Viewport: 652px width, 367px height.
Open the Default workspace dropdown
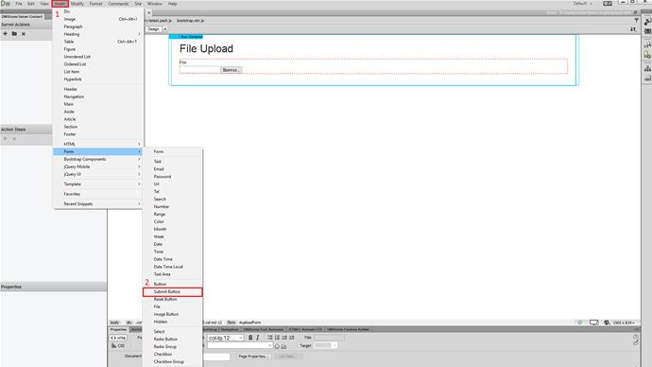point(583,4)
